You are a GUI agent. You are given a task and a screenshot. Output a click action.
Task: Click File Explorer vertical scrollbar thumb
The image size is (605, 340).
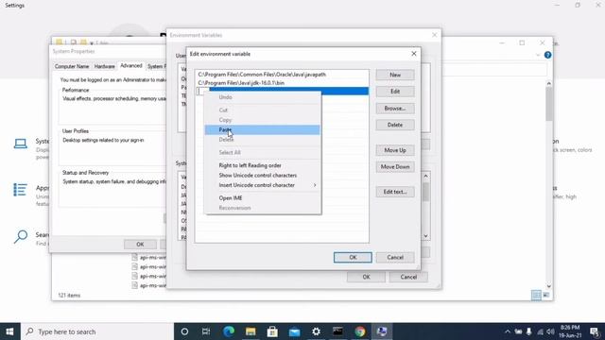coord(548,104)
